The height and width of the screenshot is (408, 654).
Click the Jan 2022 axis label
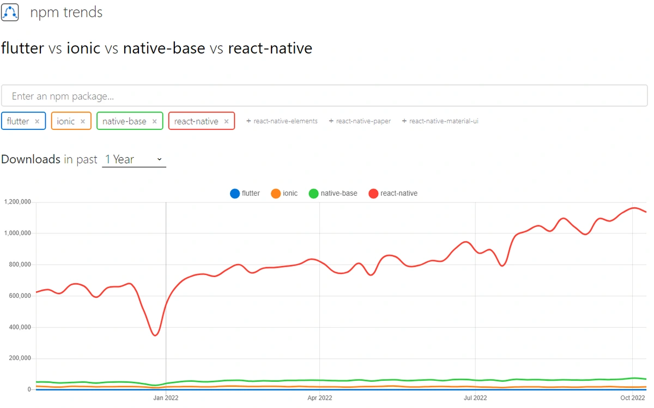click(x=166, y=398)
